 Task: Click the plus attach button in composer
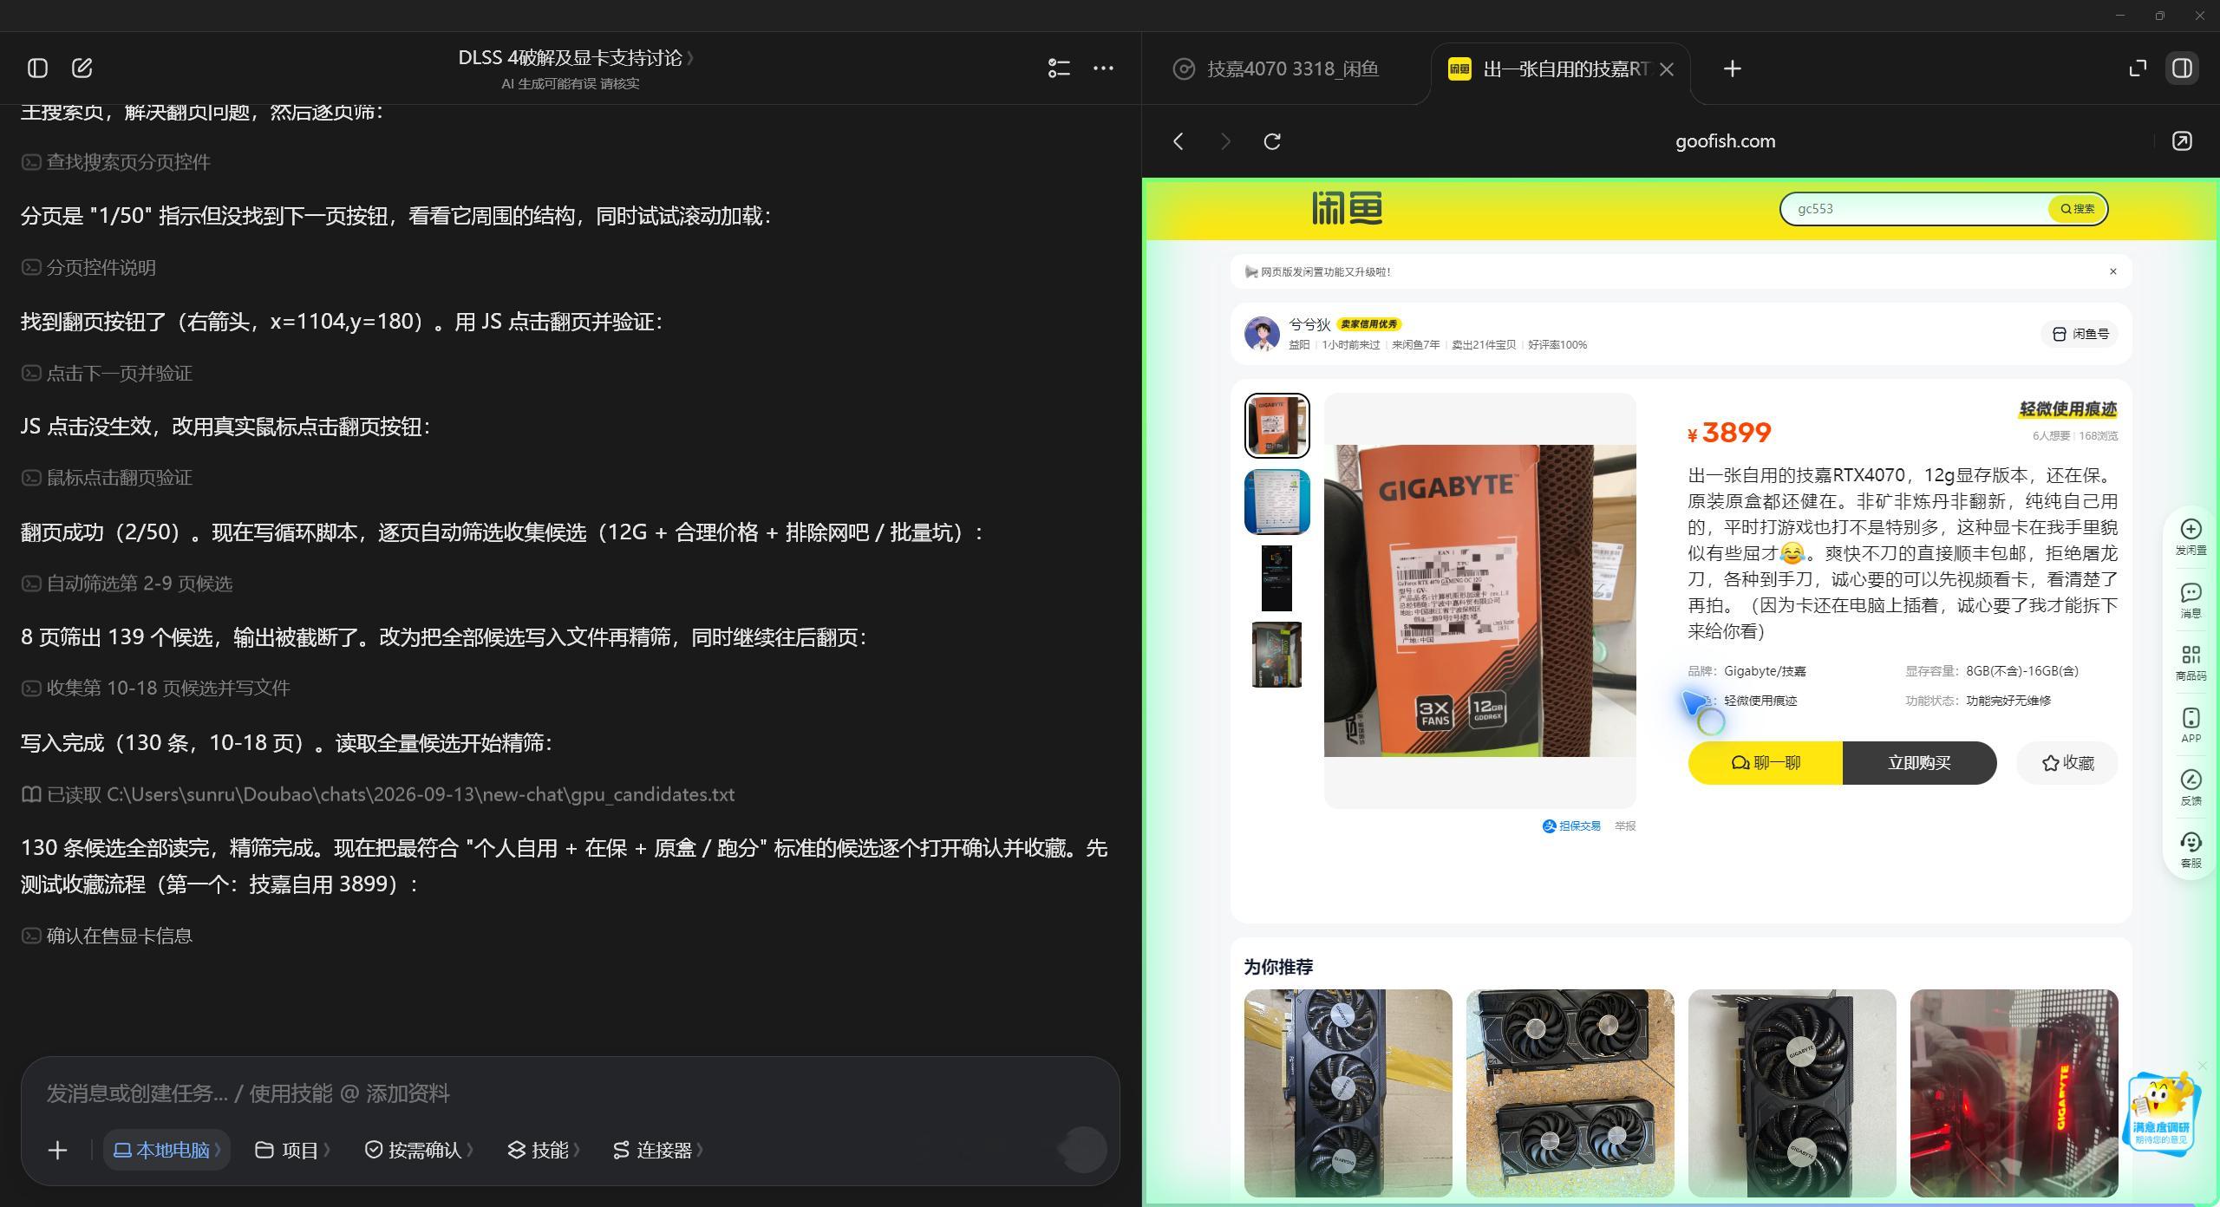[x=57, y=1150]
